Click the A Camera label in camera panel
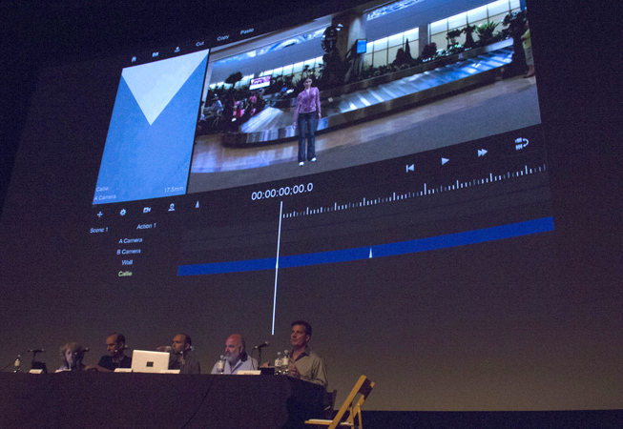The image size is (623, 429). coord(105,197)
